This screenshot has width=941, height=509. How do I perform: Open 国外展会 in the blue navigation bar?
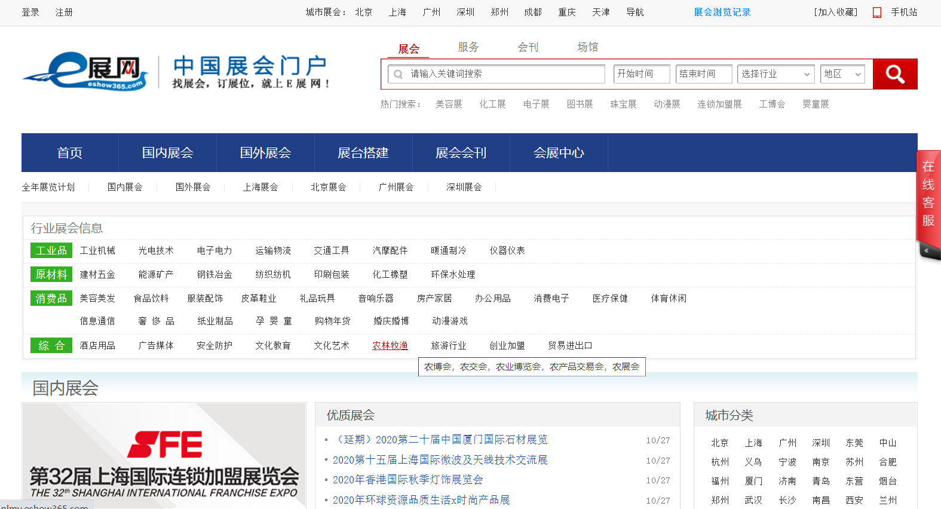click(x=265, y=153)
